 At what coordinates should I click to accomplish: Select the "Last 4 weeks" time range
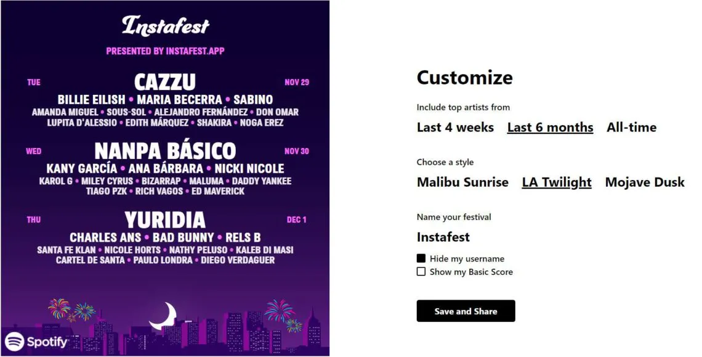456,128
